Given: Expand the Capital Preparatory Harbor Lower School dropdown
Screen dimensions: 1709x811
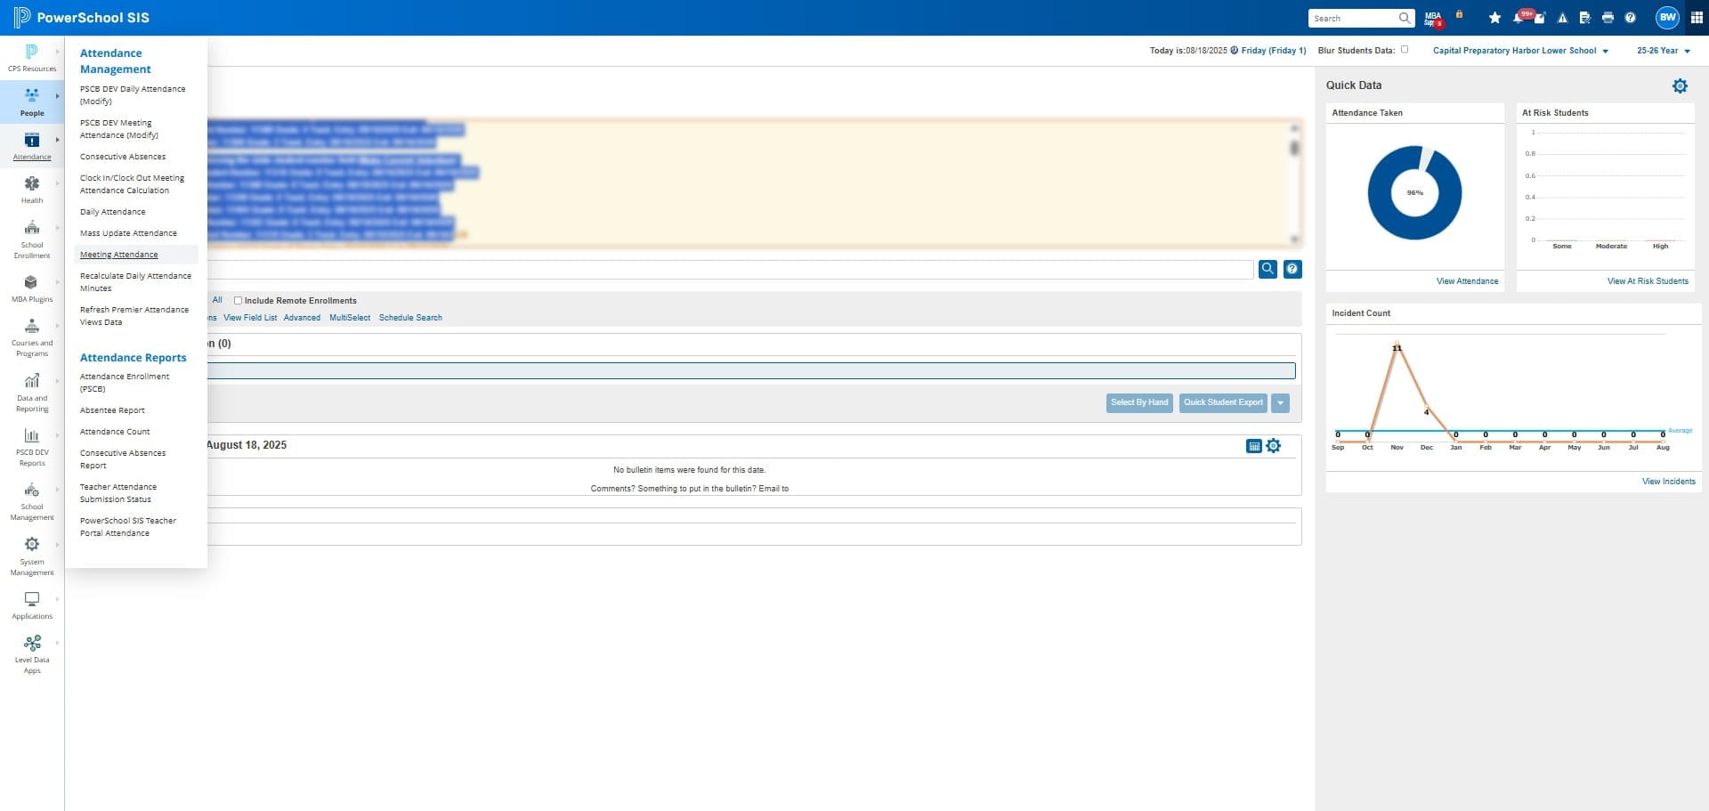Looking at the screenshot, I should (x=1520, y=51).
